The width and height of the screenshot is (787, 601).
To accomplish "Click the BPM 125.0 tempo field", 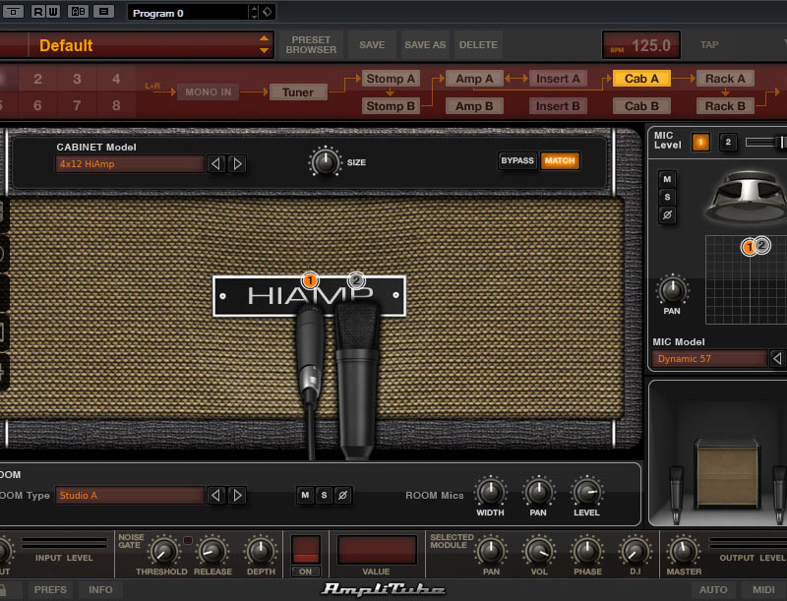I will tap(641, 45).
